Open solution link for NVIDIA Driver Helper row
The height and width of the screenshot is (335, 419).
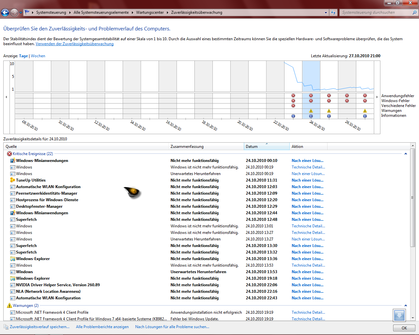point(307,285)
